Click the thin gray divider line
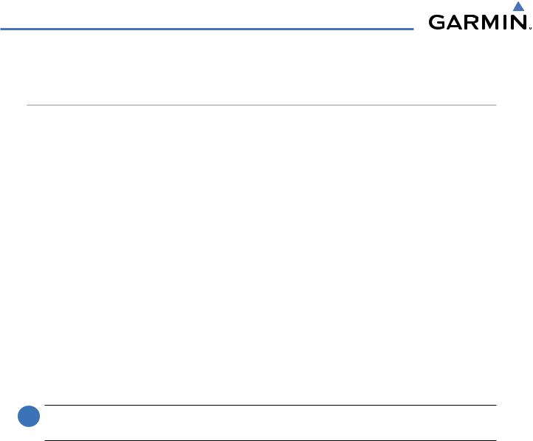 click(x=261, y=105)
